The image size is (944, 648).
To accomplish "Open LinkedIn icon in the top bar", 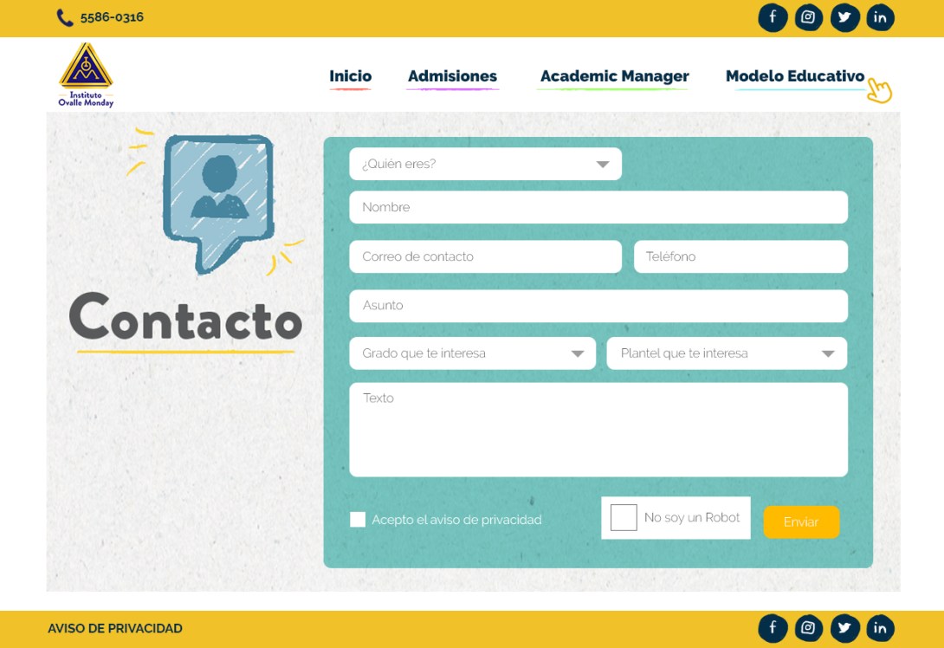I will coord(880,17).
